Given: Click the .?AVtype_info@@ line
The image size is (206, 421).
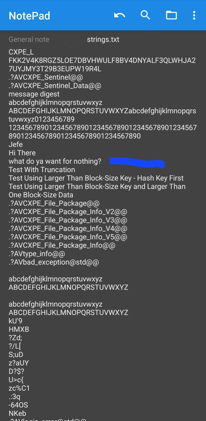Looking at the screenshot, I should tap(37, 254).
